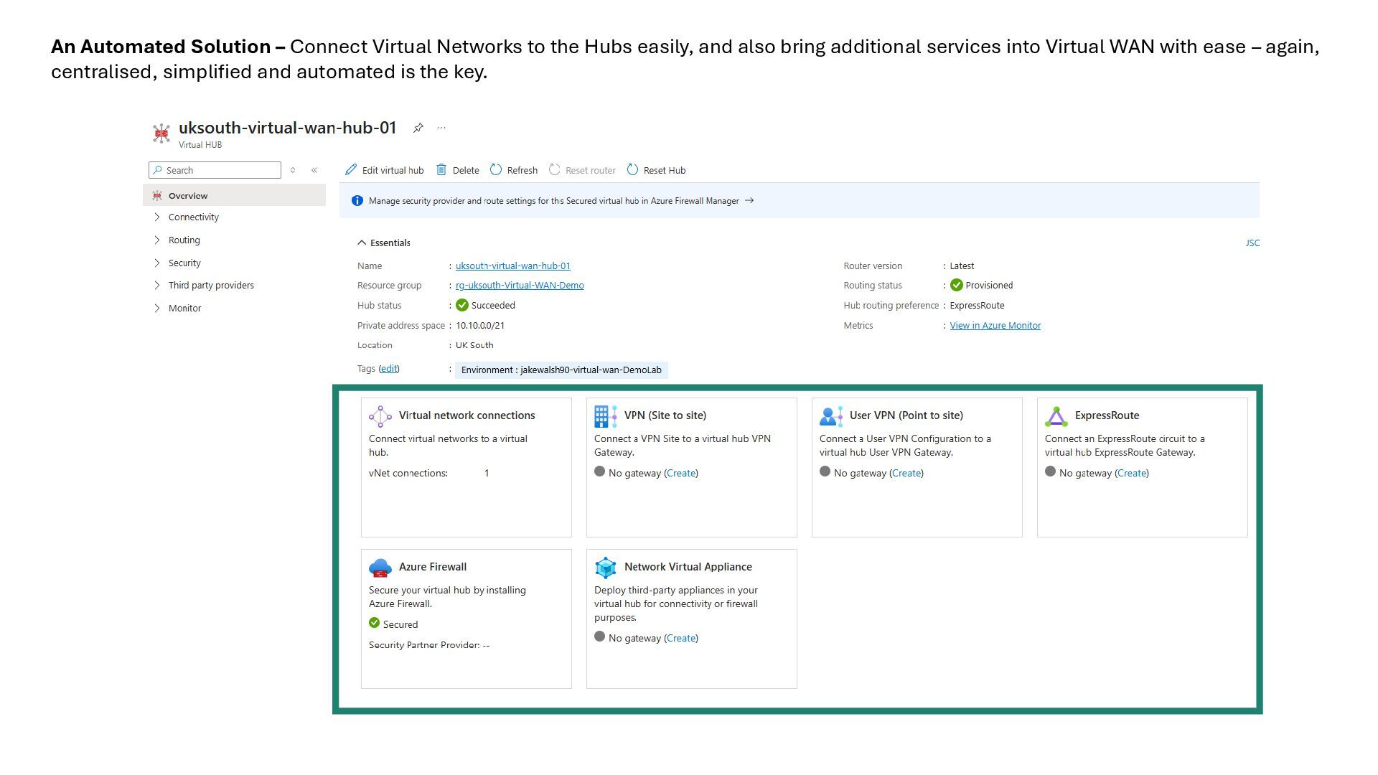Click the Reset router icon
1378x775 pixels.
[x=555, y=170]
